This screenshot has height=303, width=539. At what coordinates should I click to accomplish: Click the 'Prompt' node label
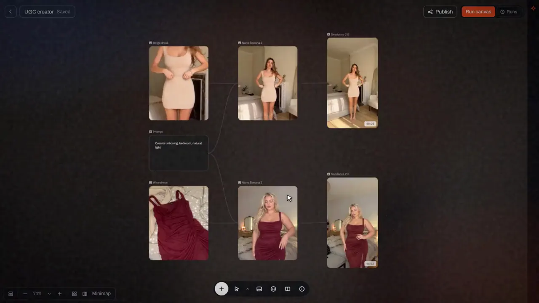157,132
